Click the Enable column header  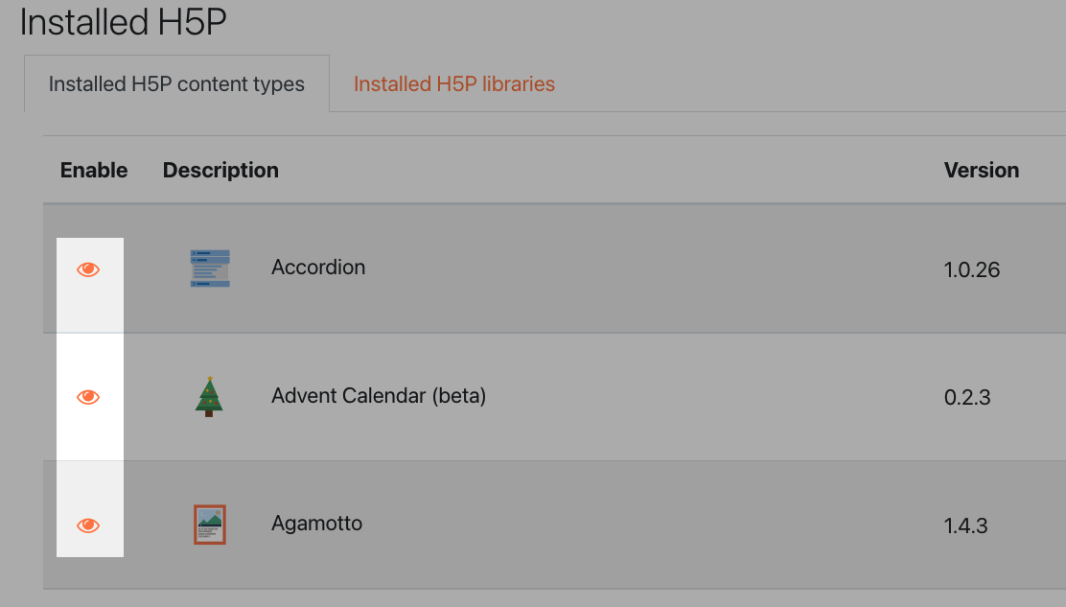click(x=94, y=170)
